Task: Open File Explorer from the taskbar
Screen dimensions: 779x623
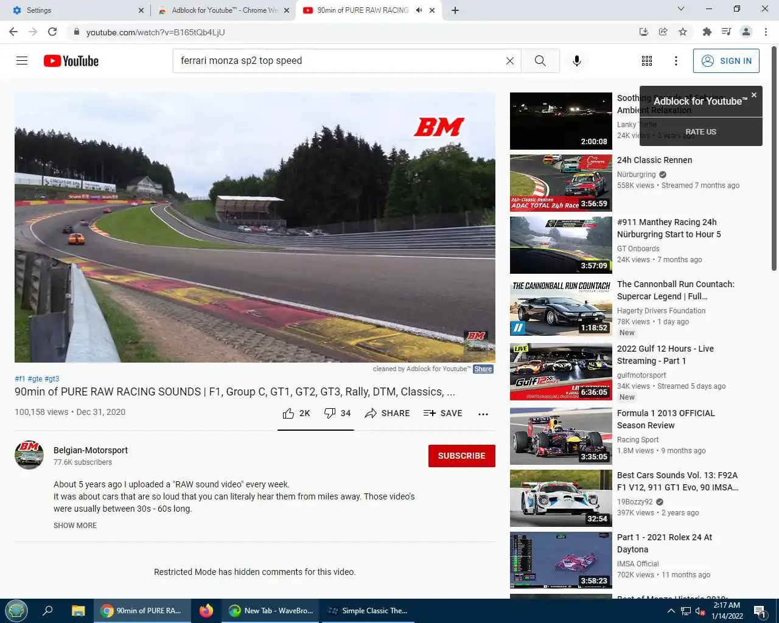Action: pyautogui.click(x=78, y=610)
